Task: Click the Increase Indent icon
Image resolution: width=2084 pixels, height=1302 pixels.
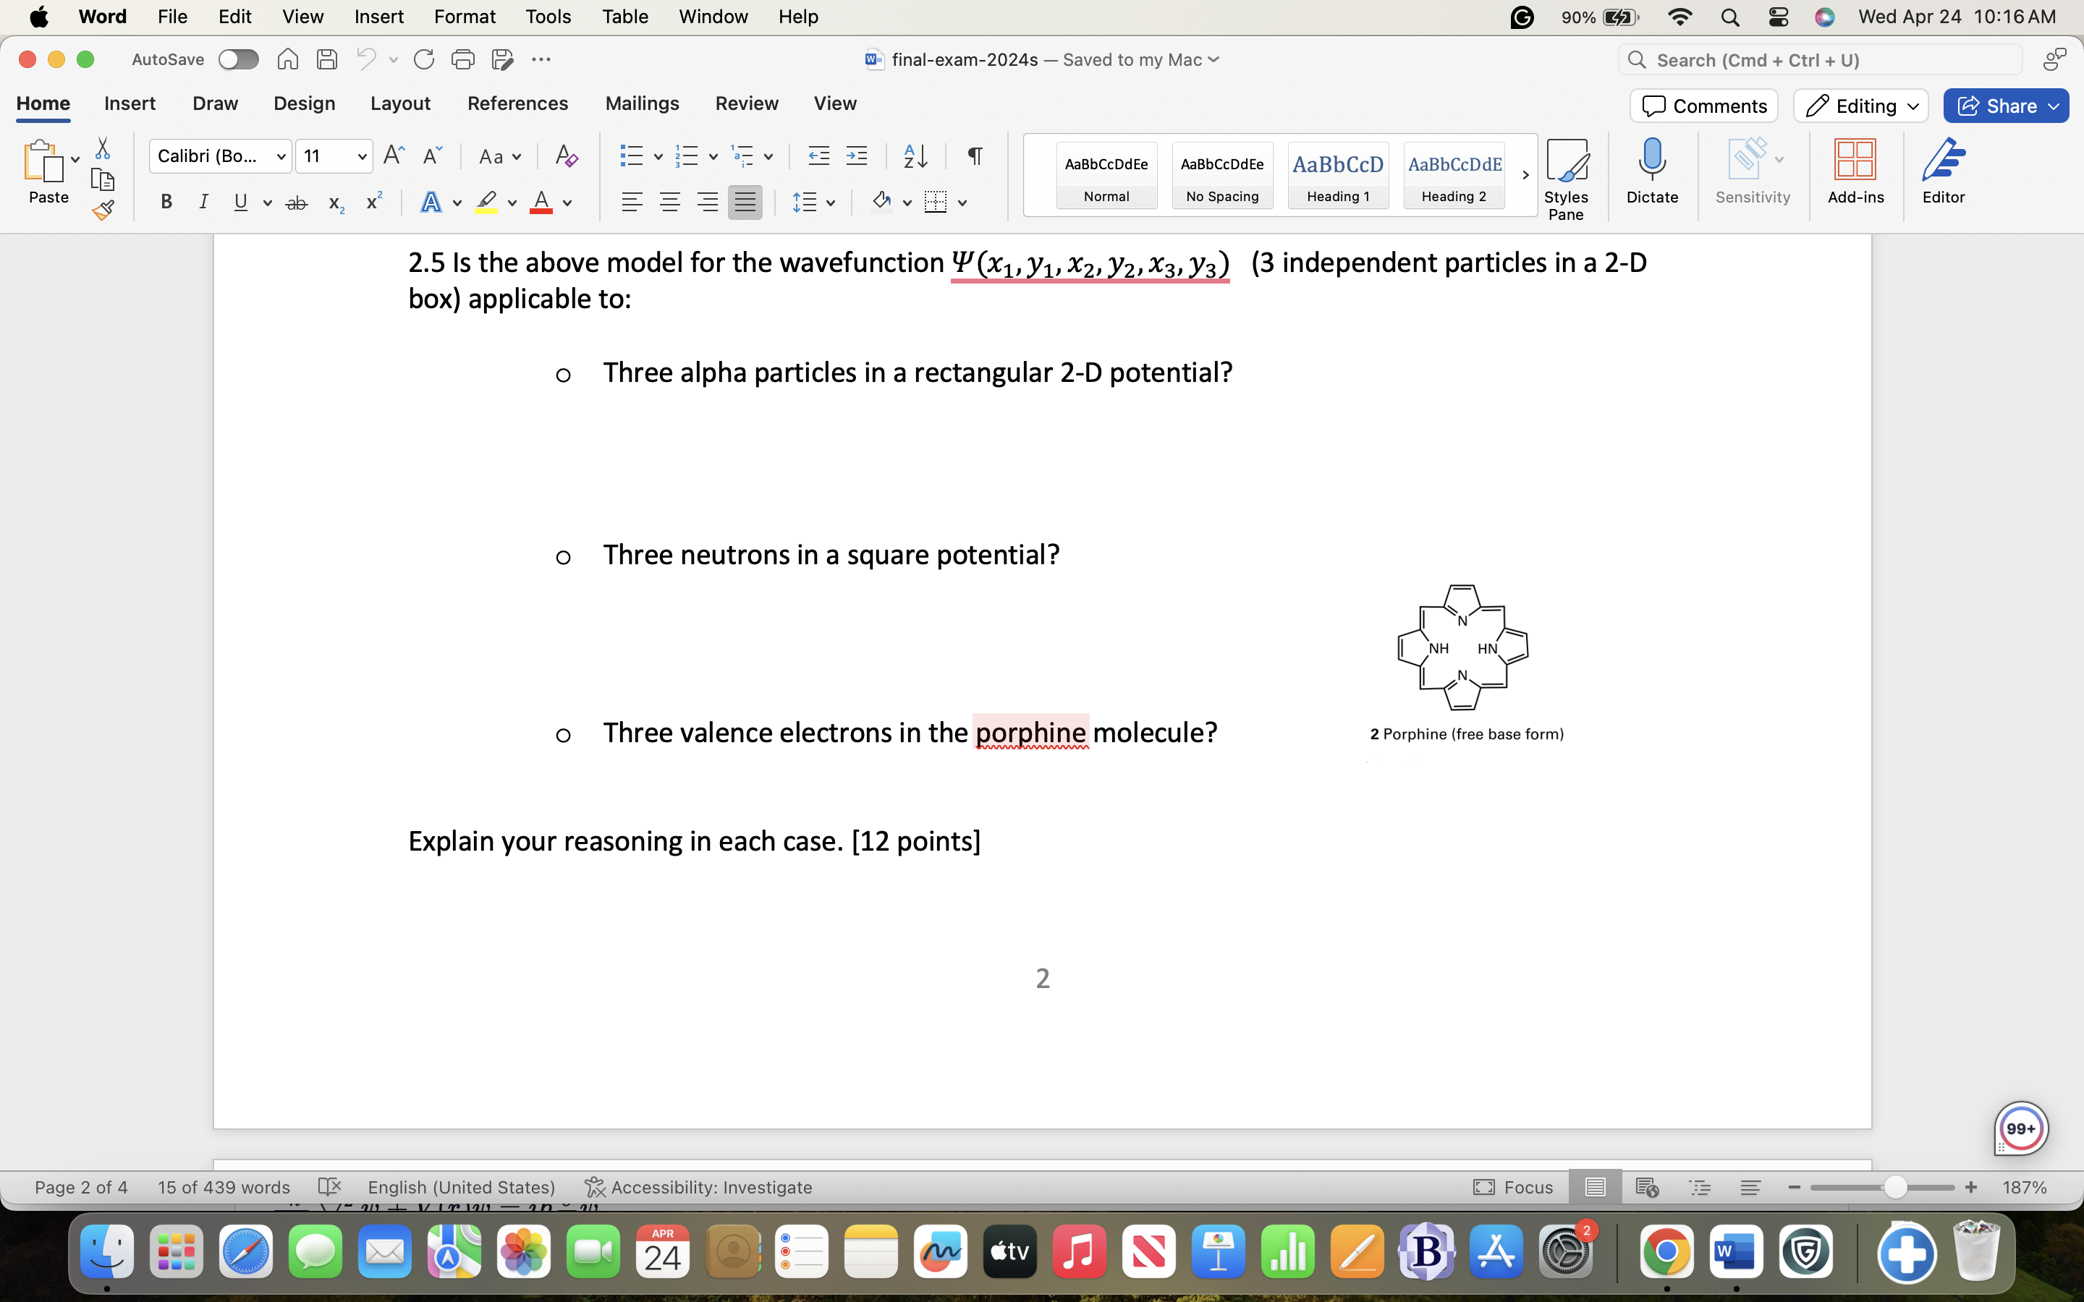Action: (x=856, y=156)
